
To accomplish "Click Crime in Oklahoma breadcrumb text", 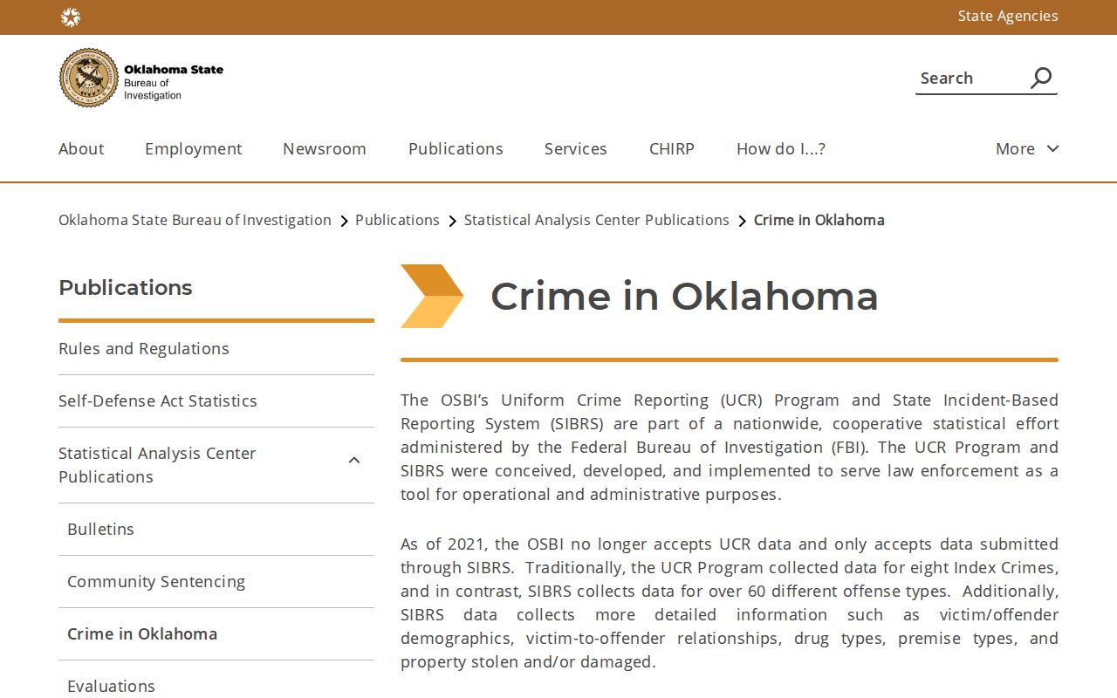I will [819, 220].
